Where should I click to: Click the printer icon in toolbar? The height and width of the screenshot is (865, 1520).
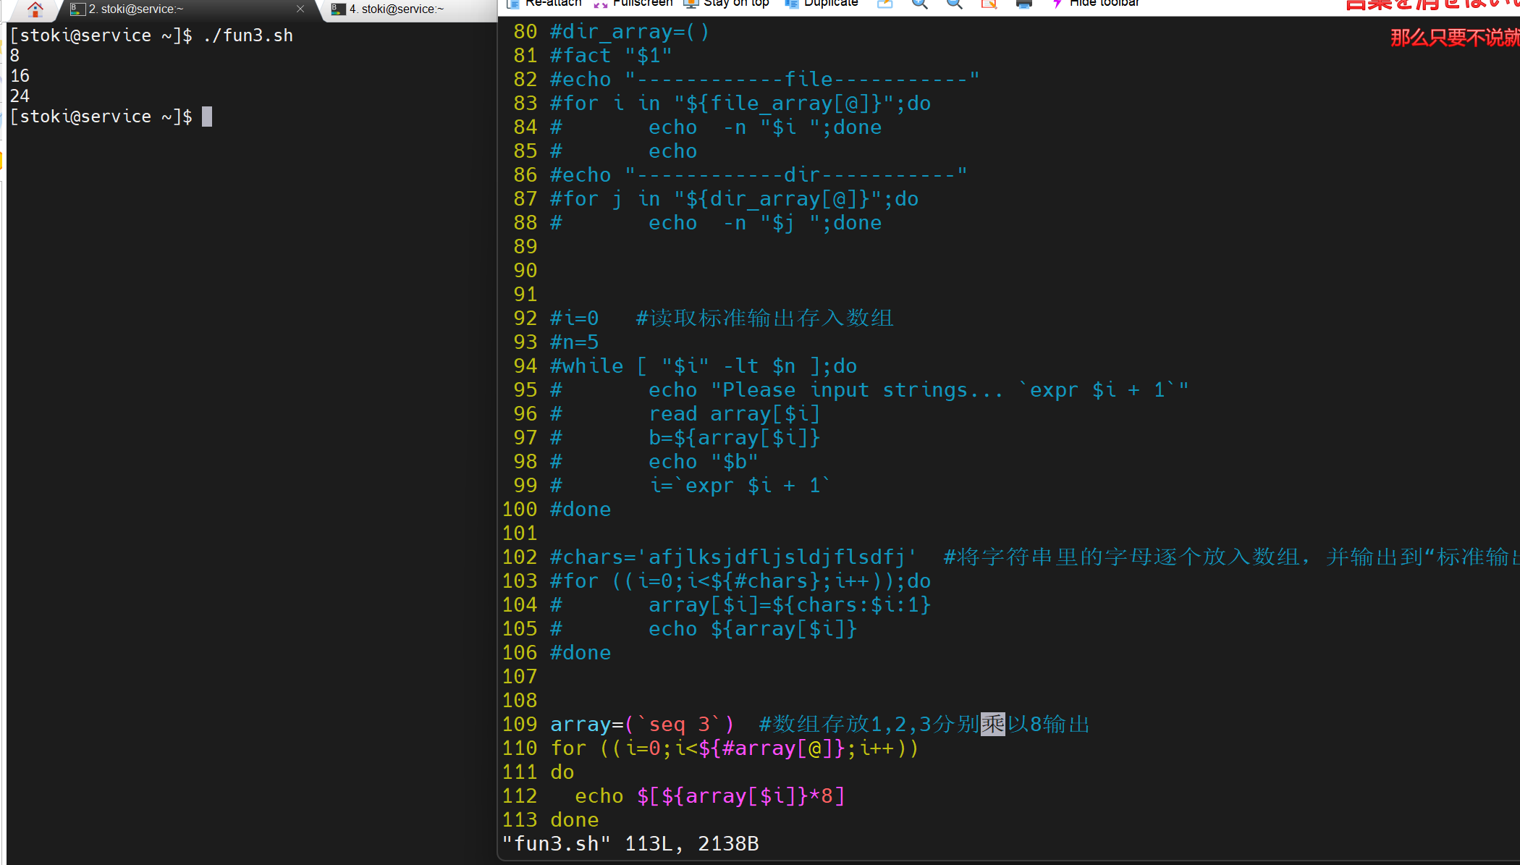click(x=1023, y=4)
